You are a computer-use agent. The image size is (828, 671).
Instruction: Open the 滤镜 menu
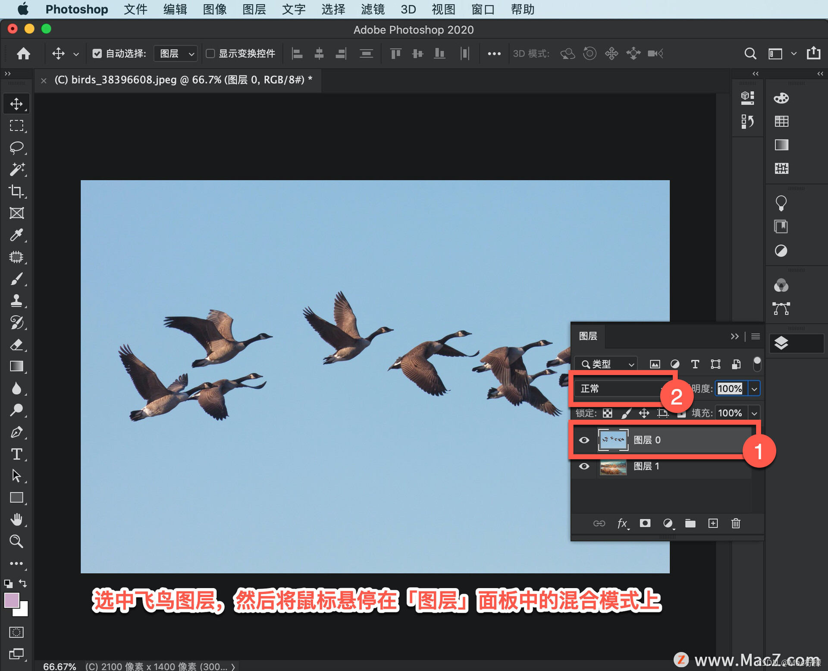click(x=373, y=9)
